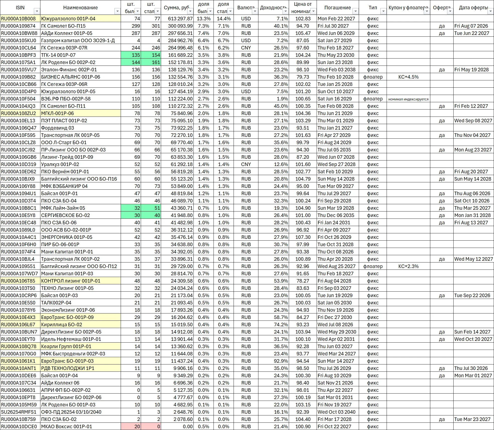Click the offer date Wed Sep 08 2027
The height and width of the screenshot is (430, 494).
click(473, 121)
